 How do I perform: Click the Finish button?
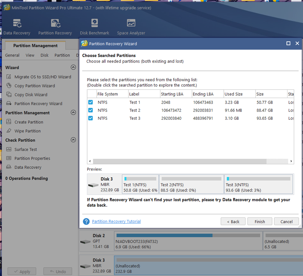pos(260,221)
